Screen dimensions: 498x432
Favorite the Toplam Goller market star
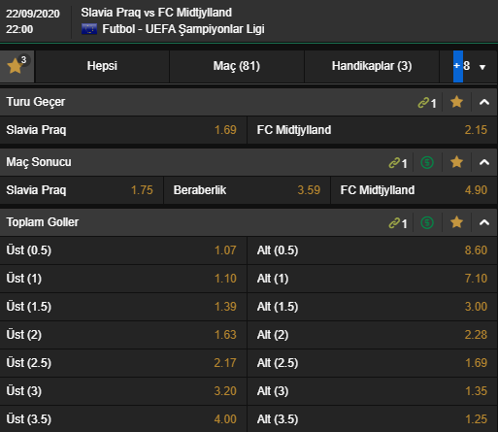456,222
